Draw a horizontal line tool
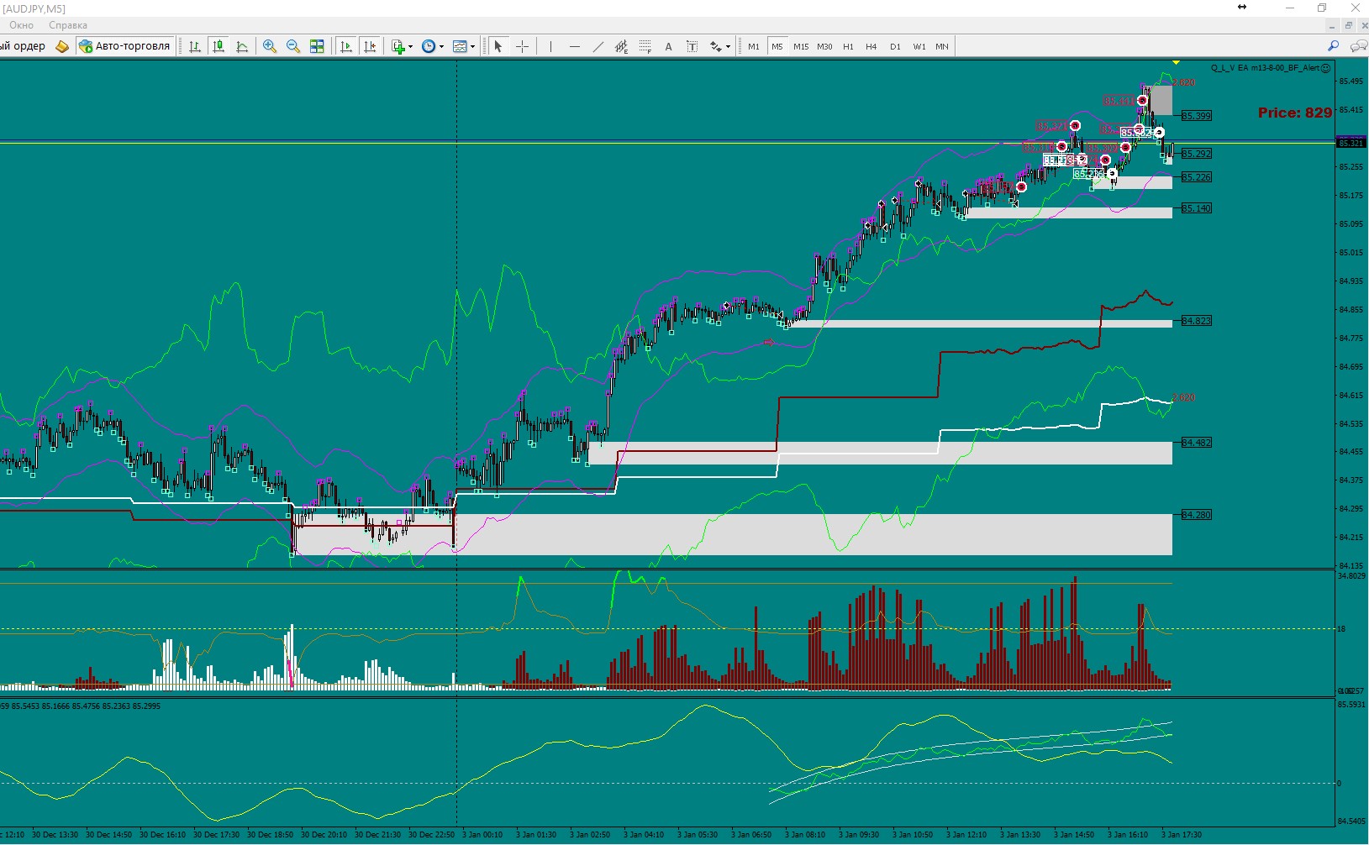 click(574, 46)
